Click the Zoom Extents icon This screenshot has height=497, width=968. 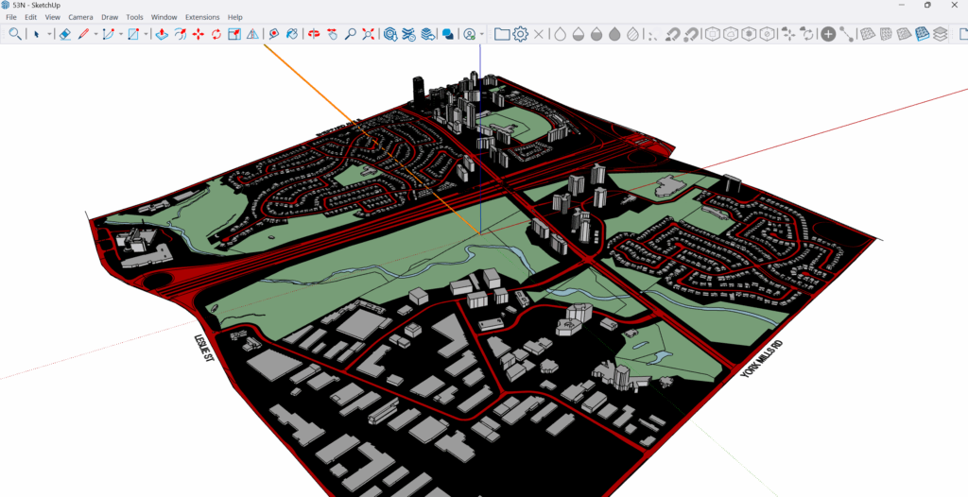point(368,34)
